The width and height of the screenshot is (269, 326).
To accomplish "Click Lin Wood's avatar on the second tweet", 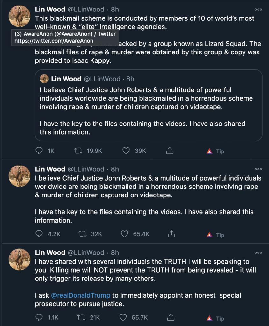I will (19, 176).
